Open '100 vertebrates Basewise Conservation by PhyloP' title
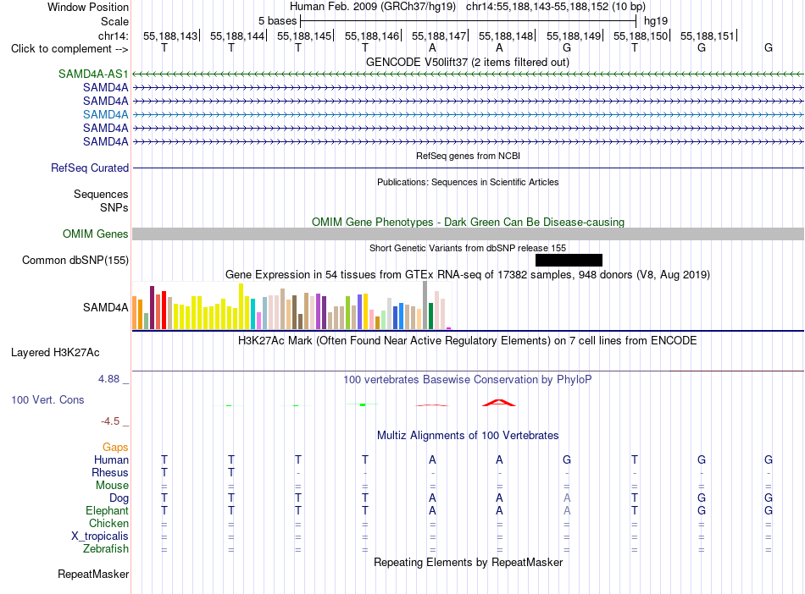The image size is (805, 594). [x=467, y=380]
